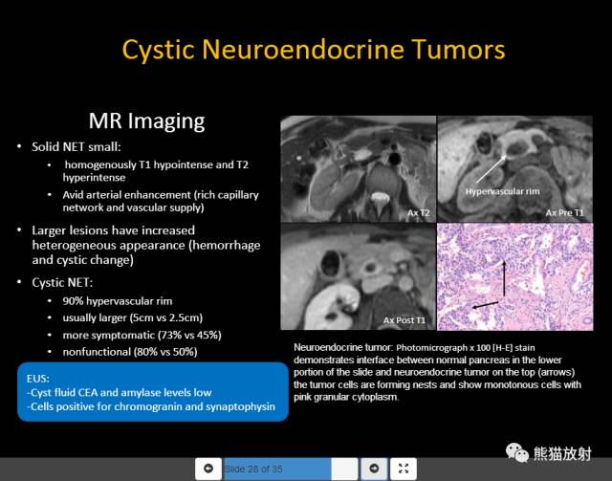The width and height of the screenshot is (612, 481).
Task: Click the white slide number box
Action: tap(344, 469)
